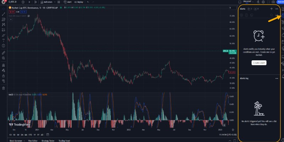Screen dimensions: 284x142
Task: Toggle lock all drawings in left toolbar
Action: tap(3, 76)
